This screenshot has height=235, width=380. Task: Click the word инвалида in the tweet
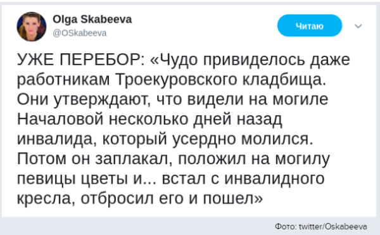(x=57, y=139)
